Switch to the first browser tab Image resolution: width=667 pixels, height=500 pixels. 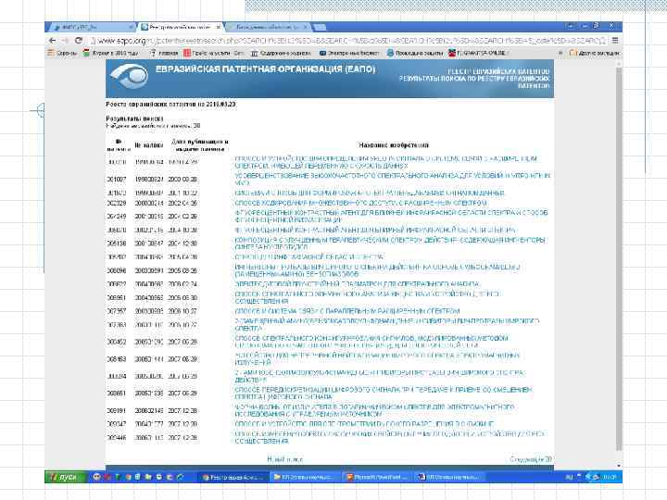92,27
